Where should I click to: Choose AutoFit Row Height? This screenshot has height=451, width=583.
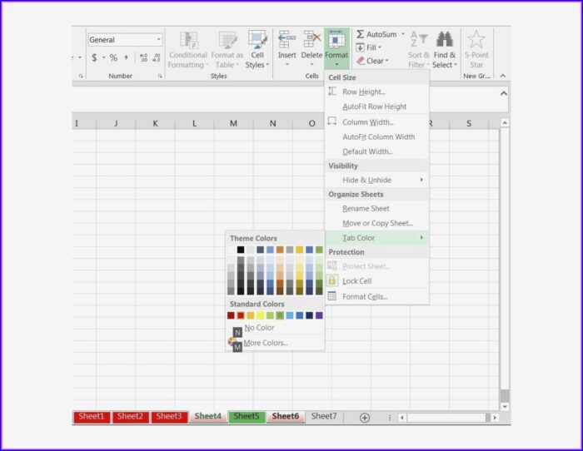377,107
